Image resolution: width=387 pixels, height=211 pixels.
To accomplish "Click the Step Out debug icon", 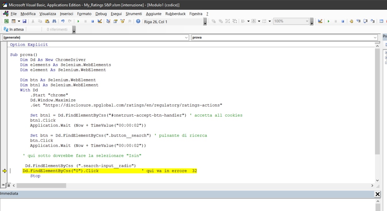I will pyautogui.click(x=372, y=21).
